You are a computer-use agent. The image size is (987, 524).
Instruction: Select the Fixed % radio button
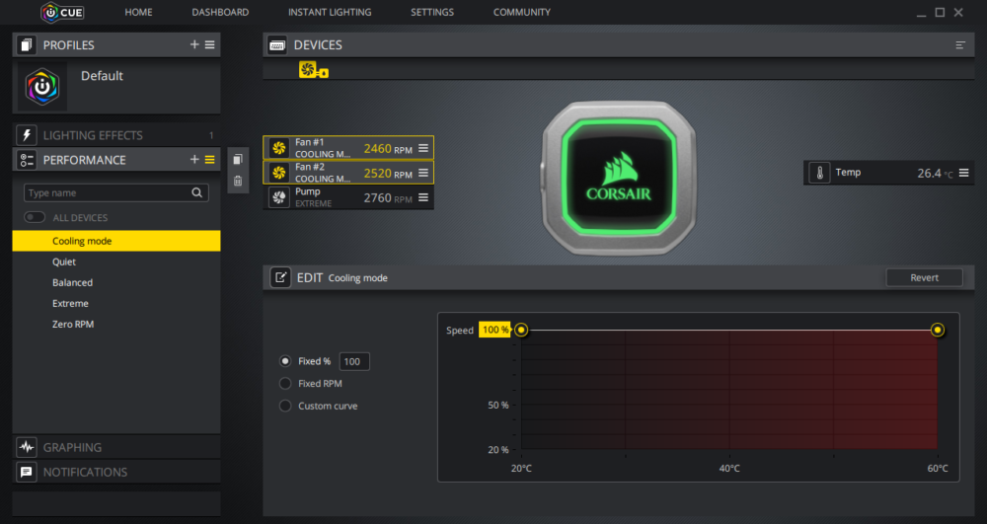285,361
